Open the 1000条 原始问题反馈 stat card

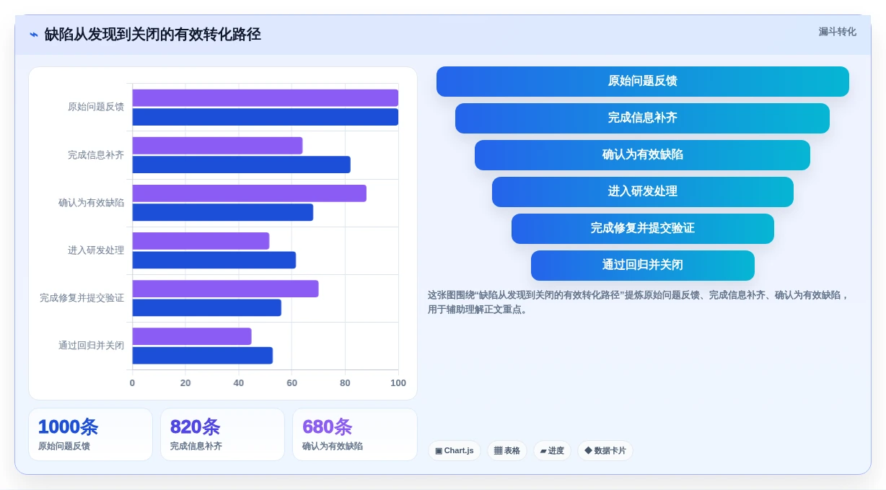90,434
